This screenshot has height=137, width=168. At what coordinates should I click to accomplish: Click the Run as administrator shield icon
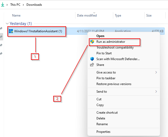[x=92, y=42]
